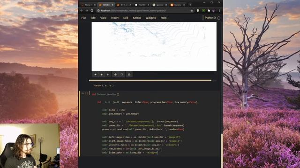Open the Cell menu
The image size is (300, 168).
click(126, 18)
